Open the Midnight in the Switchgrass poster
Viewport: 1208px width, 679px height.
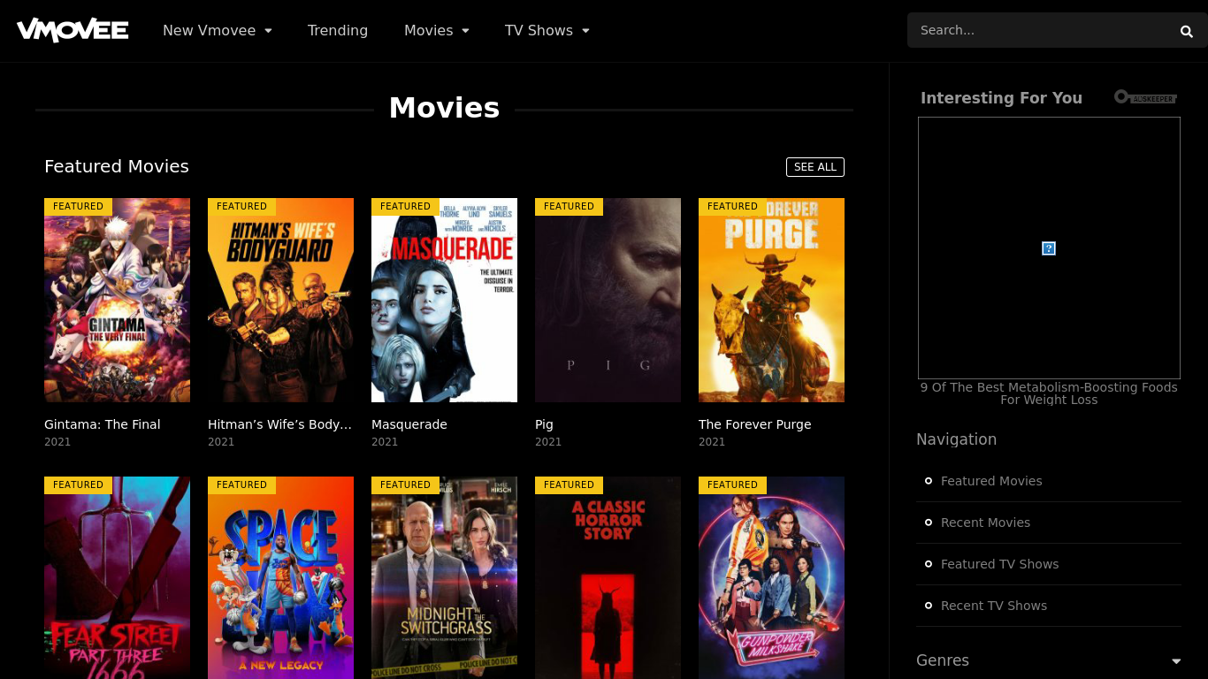point(444,577)
